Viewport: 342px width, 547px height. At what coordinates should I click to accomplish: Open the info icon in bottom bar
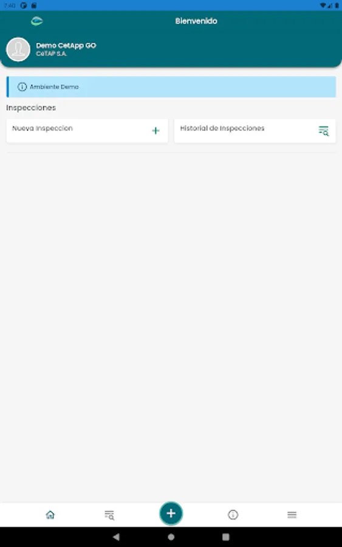coord(233,515)
